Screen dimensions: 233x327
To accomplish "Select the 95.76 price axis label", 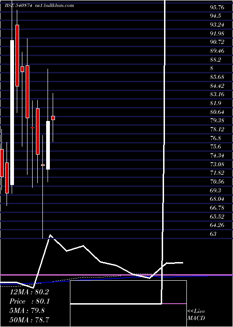I will click(x=217, y=7).
